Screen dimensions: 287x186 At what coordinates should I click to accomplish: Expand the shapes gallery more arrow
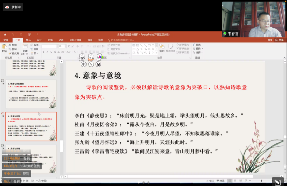click(x=156, y=53)
